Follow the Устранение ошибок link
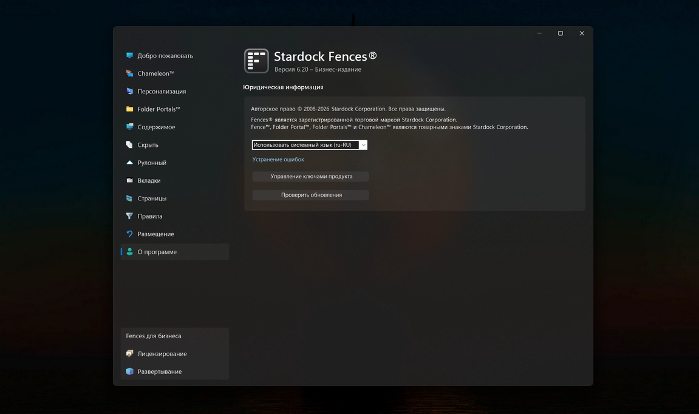699x414 pixels. [278, 160]
